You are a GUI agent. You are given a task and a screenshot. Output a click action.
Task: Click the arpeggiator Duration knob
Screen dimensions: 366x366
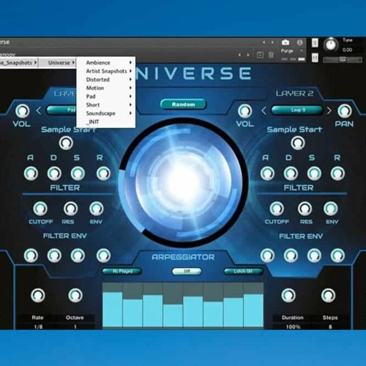pos(288,295)
